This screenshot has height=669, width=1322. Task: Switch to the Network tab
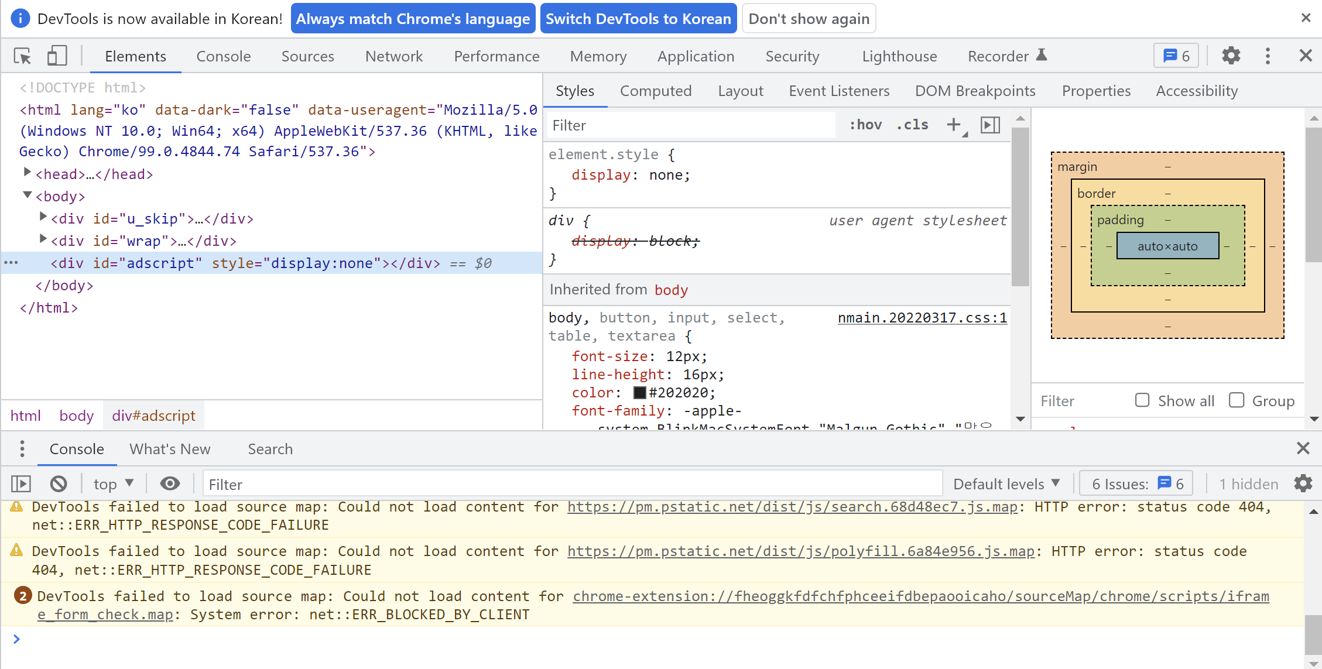coord(393,56)
